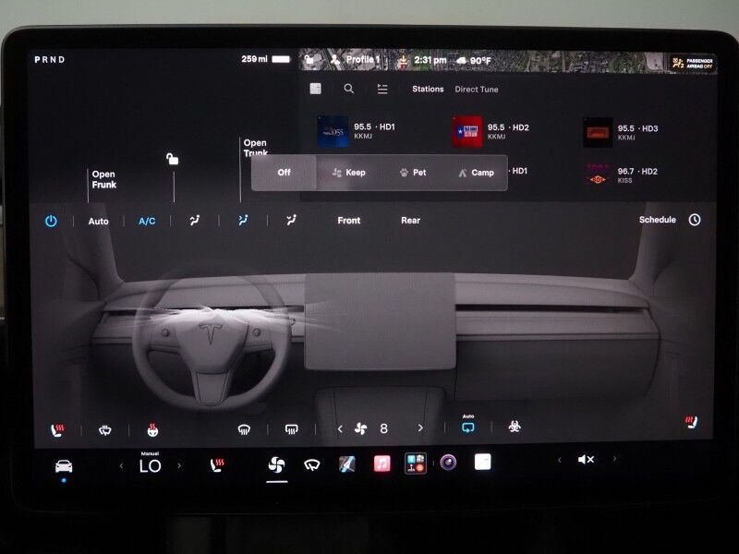Toggle the heated steering wheel icon

click(152, 429)
